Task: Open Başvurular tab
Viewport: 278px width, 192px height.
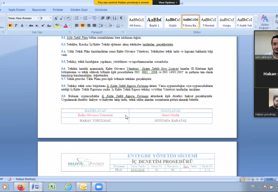Action: pyautogui.click(x=39, y=10)
